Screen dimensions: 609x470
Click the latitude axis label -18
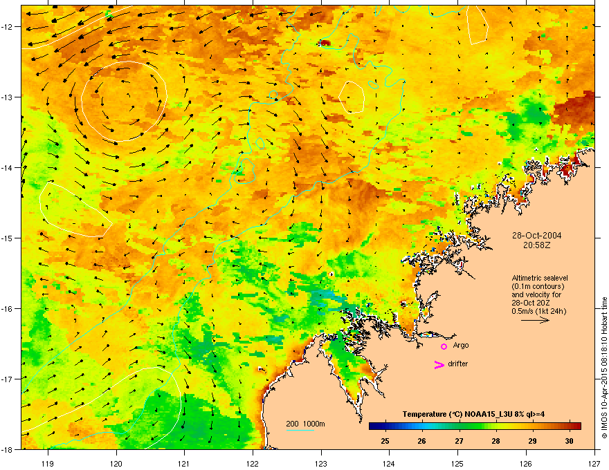point(8,449)
